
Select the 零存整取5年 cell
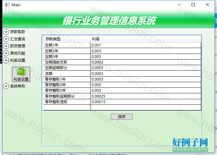[x=67, y=91]
